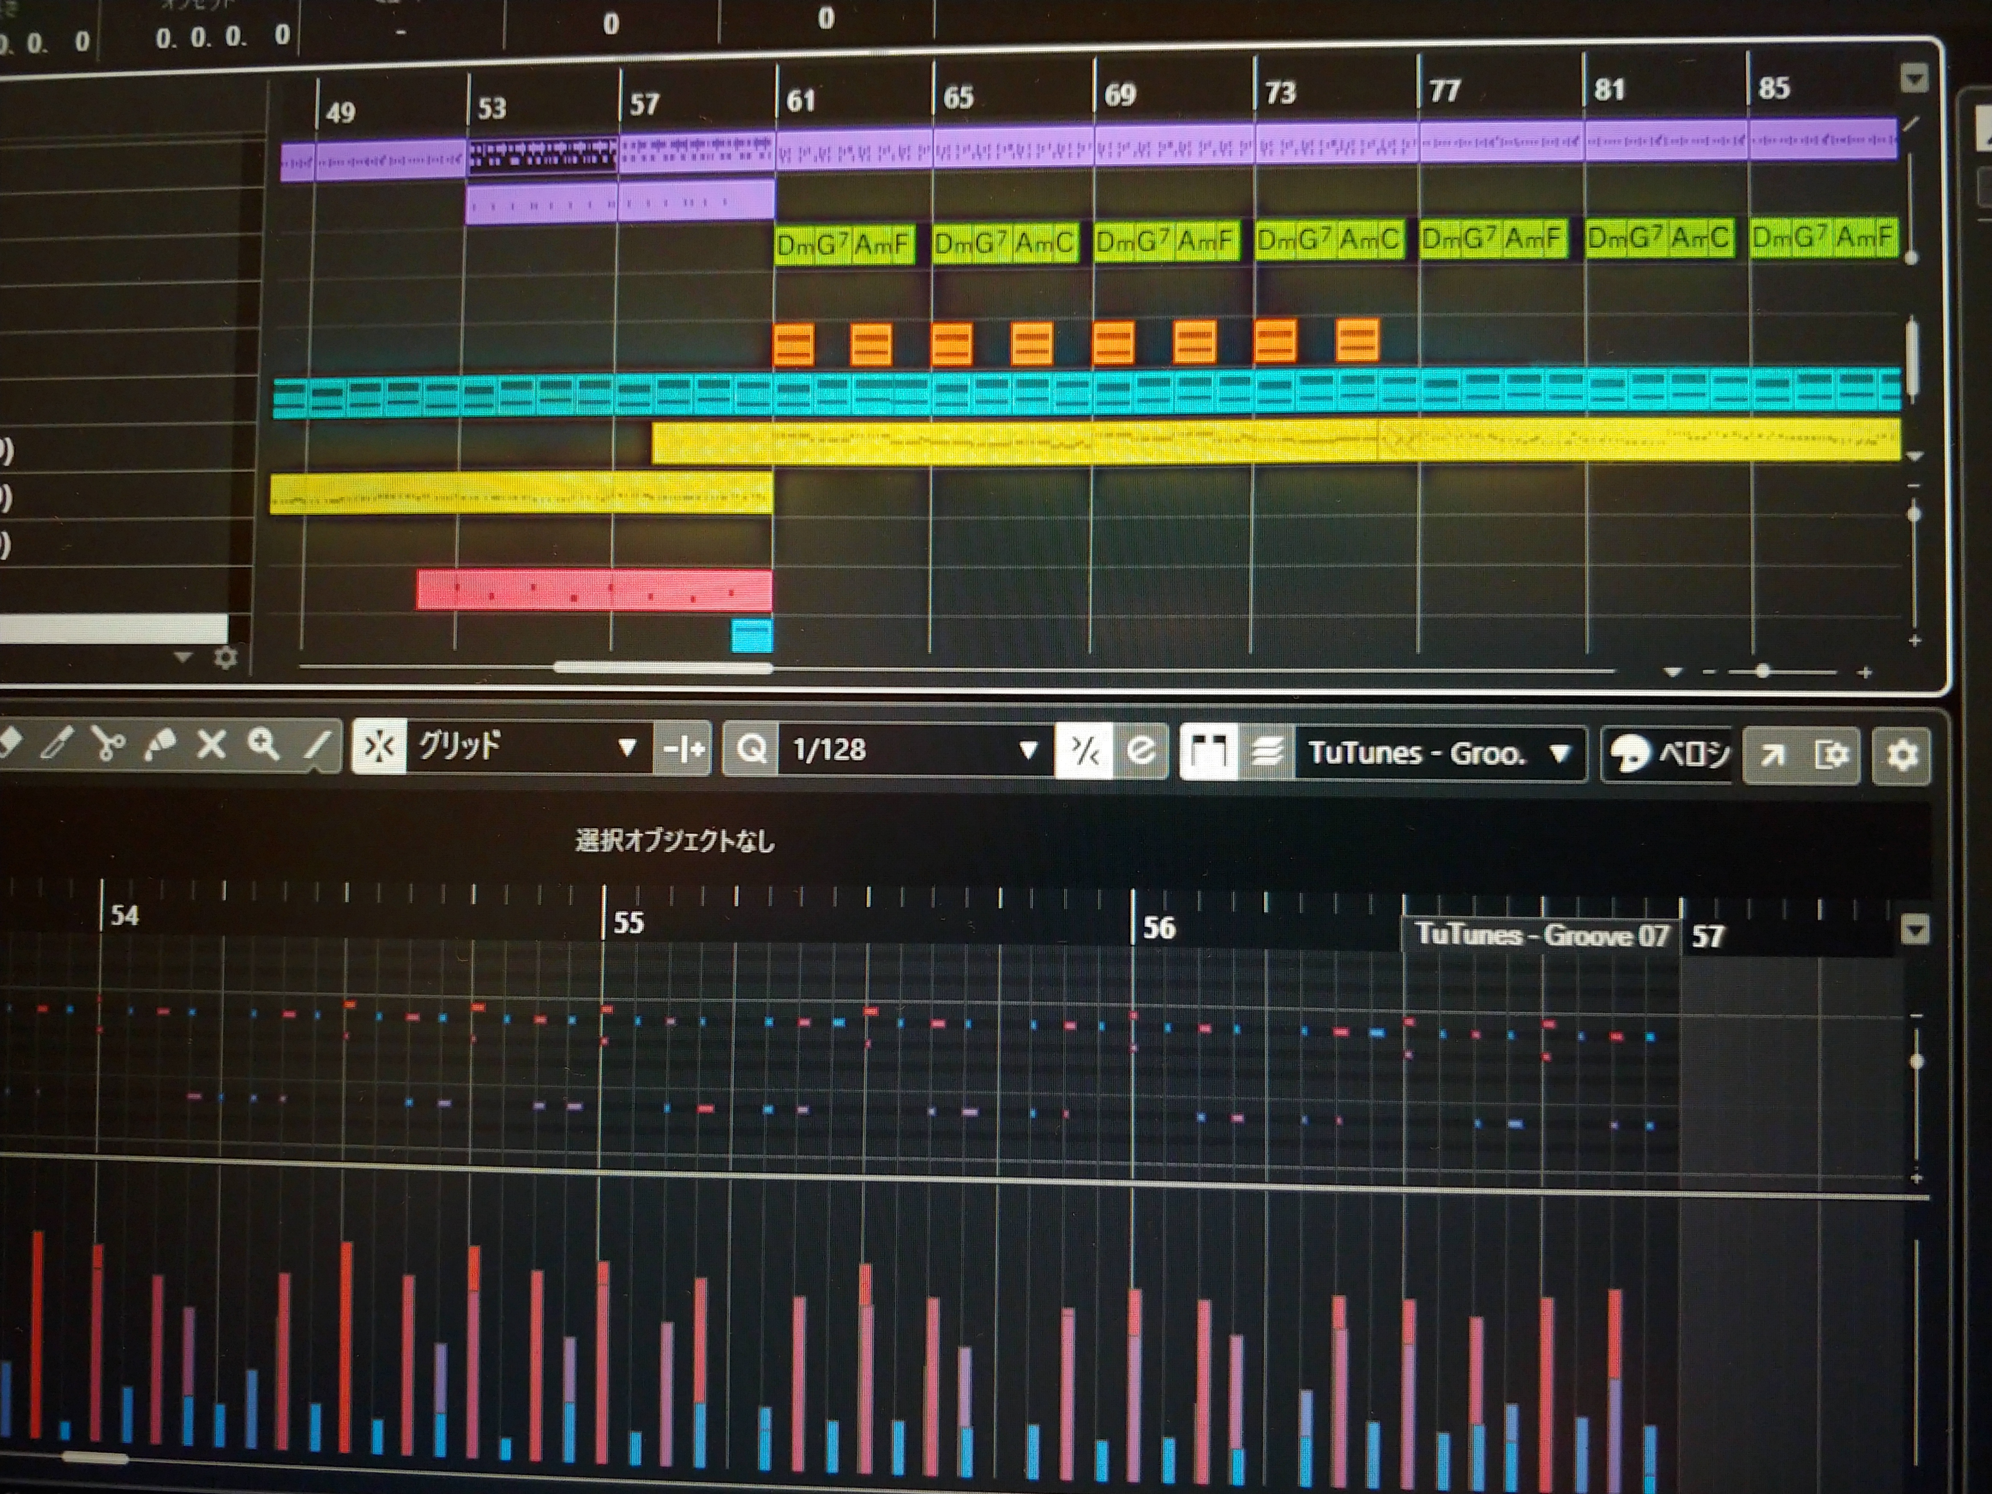1992x1494 pixels.
Task: Select the DmG7AmF chord event at bar 69
Action: pos(1167,240)
